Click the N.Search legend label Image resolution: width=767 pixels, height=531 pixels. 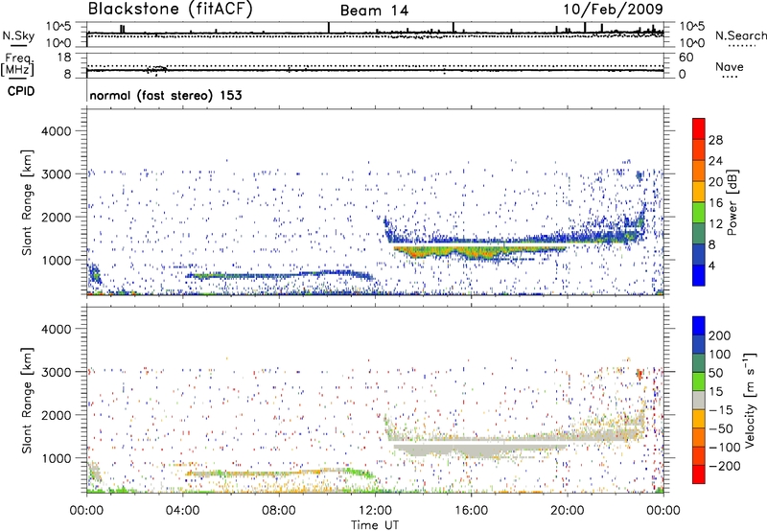(x=740, y=35)
